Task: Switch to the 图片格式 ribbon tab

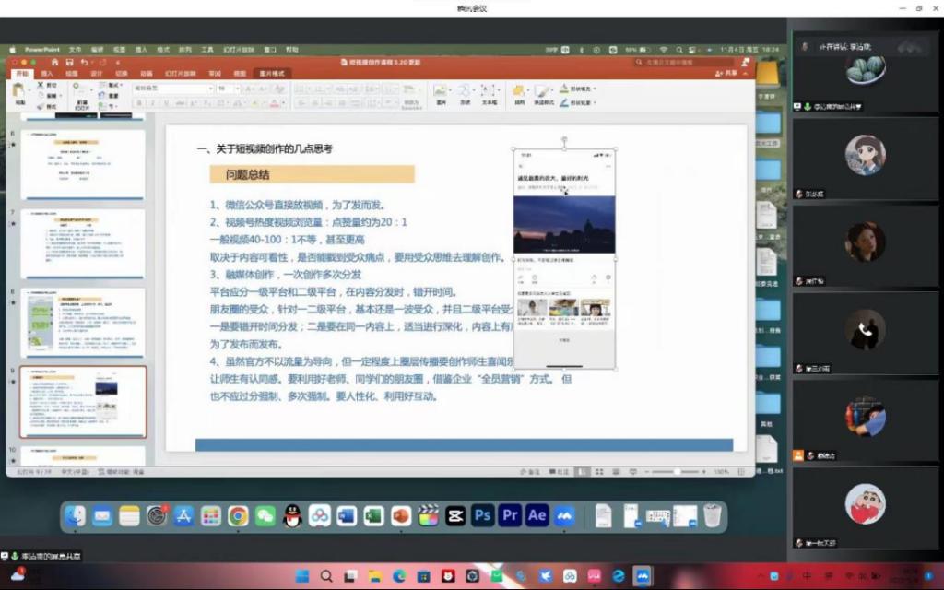Action: 273,73
